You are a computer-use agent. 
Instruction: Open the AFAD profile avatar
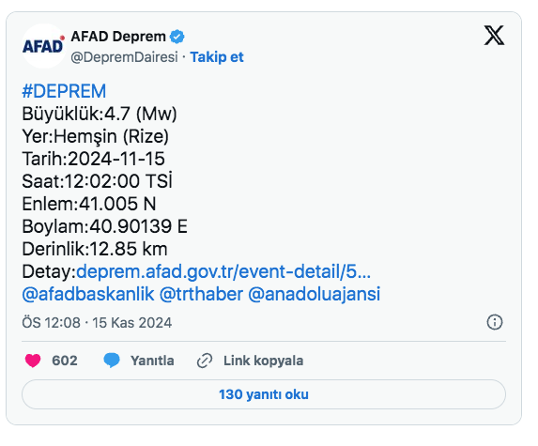[x=43, y=46]
